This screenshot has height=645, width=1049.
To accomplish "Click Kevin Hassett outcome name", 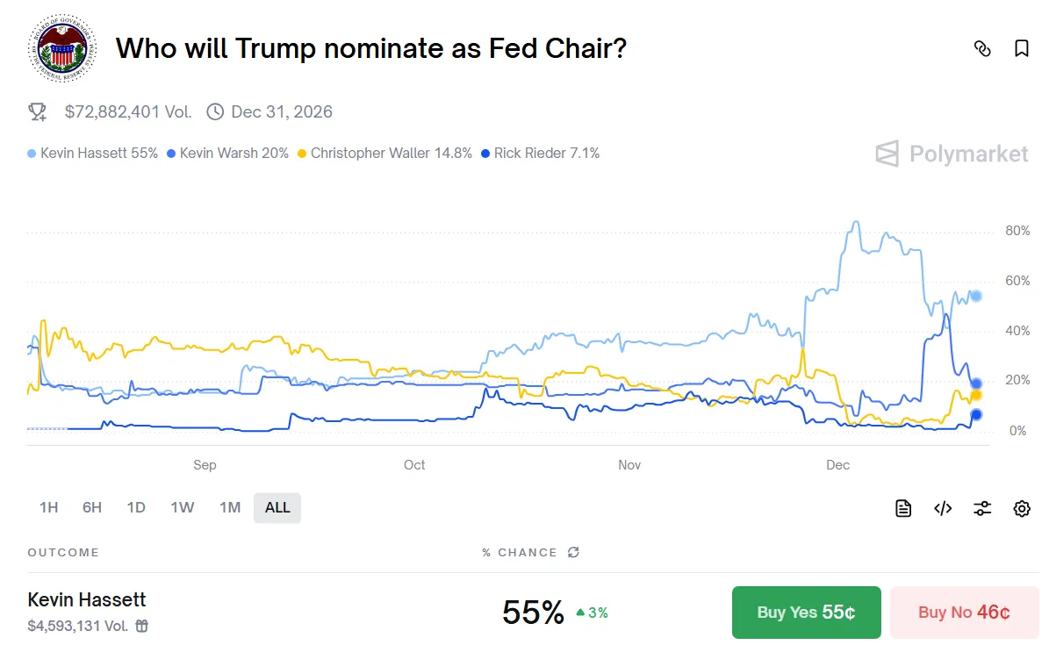I will coord(87,600).
